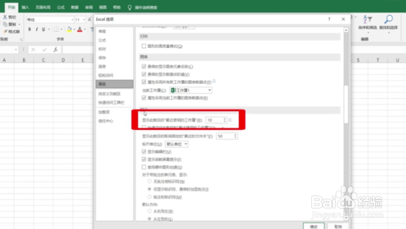406x229 pixels.
Task: Open the Name Box dropdown arrow
Action: coord(16,49)
